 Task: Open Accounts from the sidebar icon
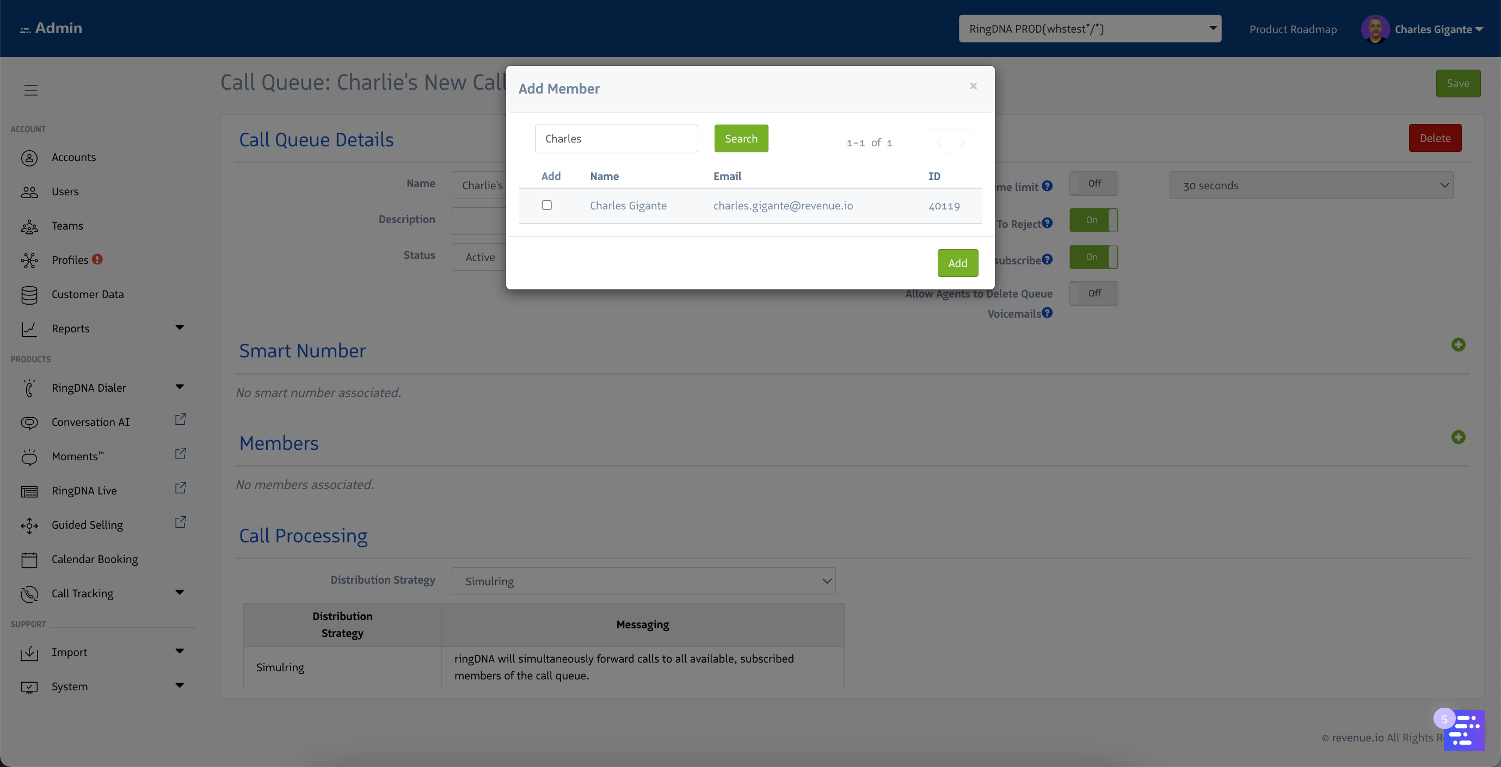pos(29,158)
